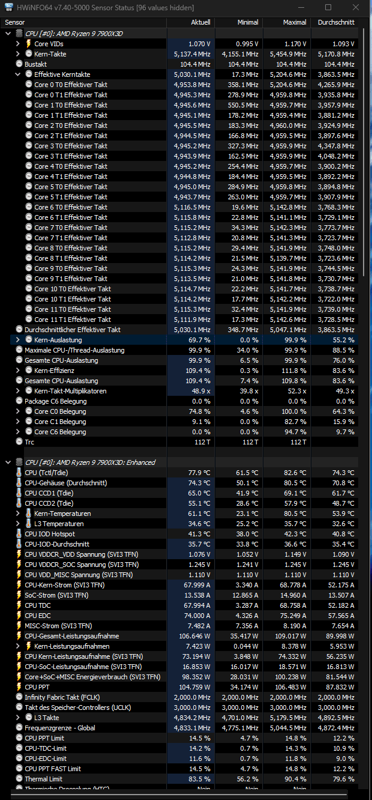This screenshot has height=800, width=372.
Task: Click the clock icon of Core 11 T1 Effektiver Takt
Action: pyautogui.click(x=28, y=320)
